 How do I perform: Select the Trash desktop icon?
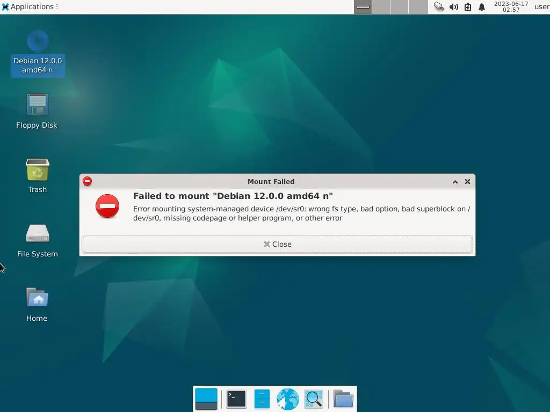(38, 170)
